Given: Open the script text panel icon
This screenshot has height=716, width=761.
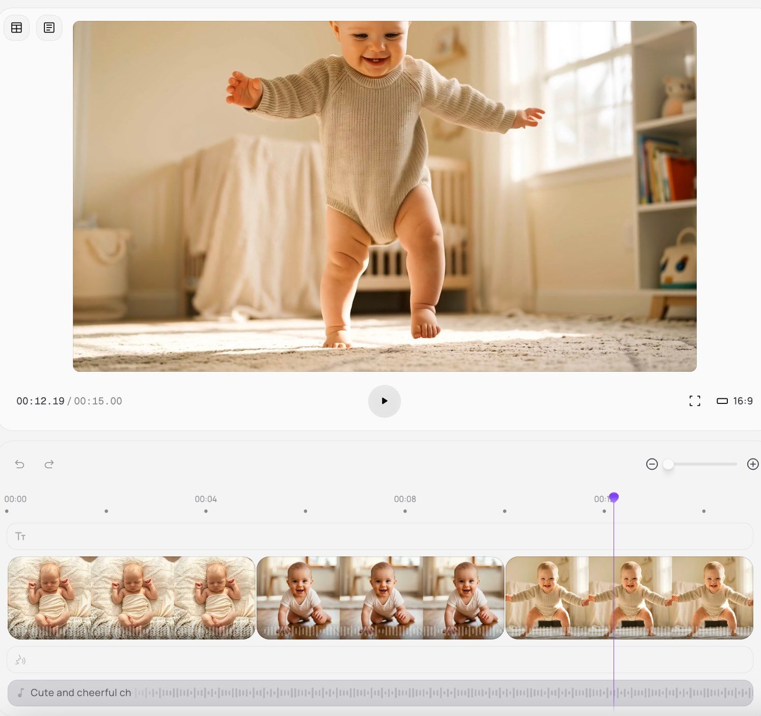Looking at the screenshot, I should [49, 28].
